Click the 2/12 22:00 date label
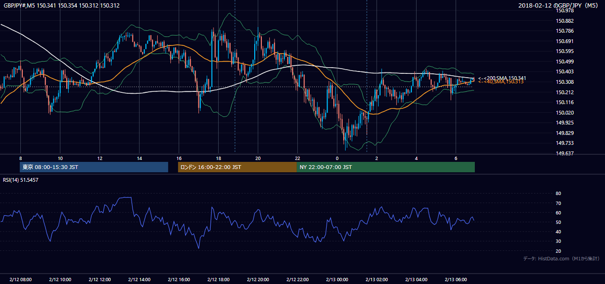 pyautogui.click(x=298, y=280)
